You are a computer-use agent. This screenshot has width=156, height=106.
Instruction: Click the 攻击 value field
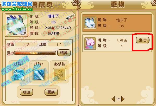coord(26,45)
